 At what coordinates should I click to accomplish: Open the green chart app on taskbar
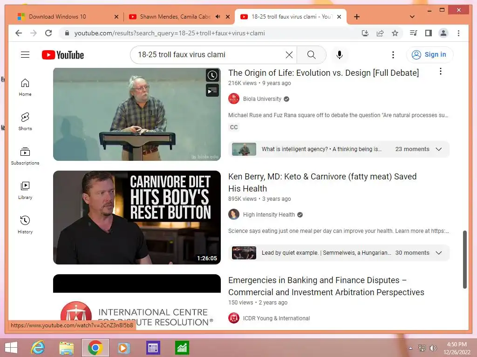coord(182,348)
